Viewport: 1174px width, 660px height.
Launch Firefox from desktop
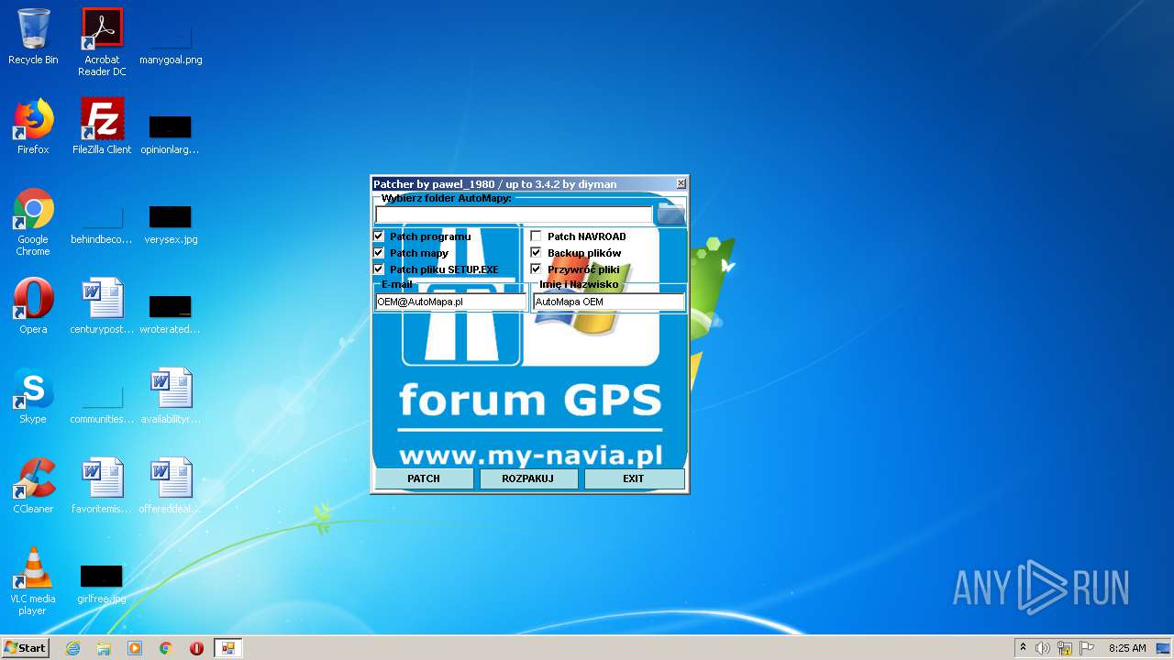pos(33,126)
